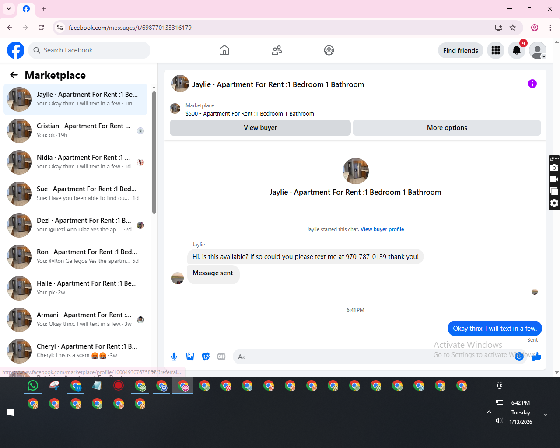
Task: Open the Facebook logo home link
Action: pos(16,50)
